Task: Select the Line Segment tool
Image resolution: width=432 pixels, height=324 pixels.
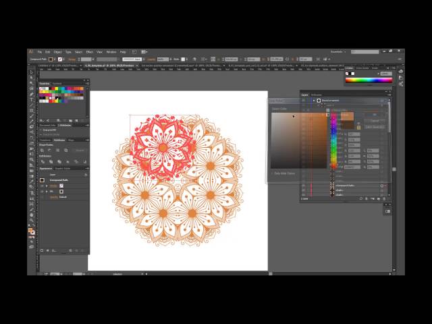Action: 32,105
